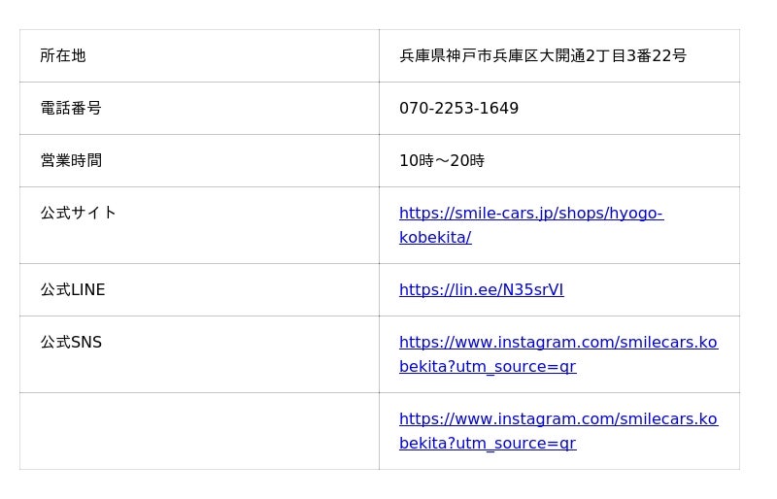Viewport: 777px width, 499px height.
Task: Click the 電話番号 label cell
Action: pos(199,109)
